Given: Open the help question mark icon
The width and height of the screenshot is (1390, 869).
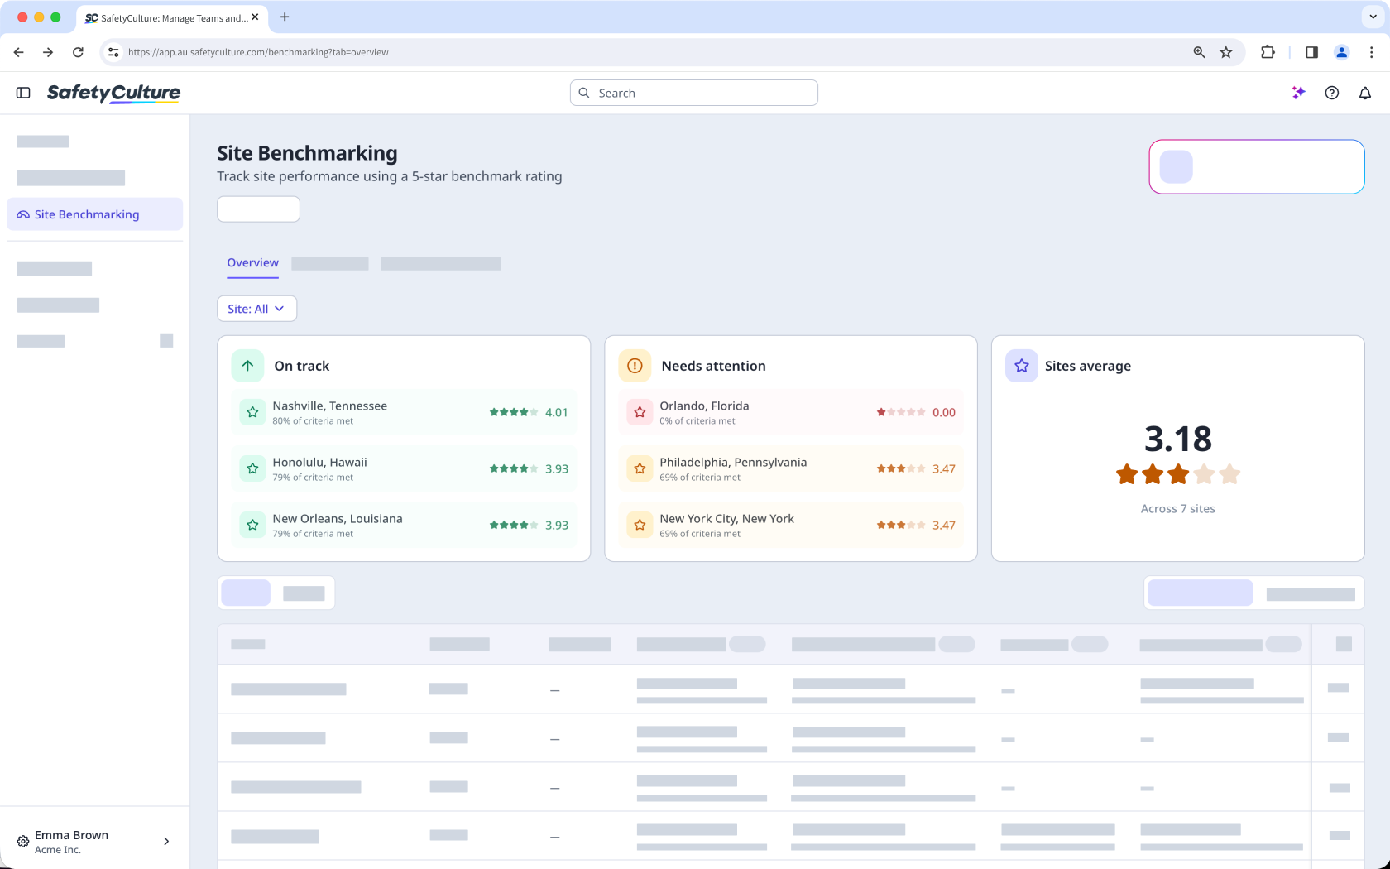Looking at the screenshot, I should (1331, 93).
